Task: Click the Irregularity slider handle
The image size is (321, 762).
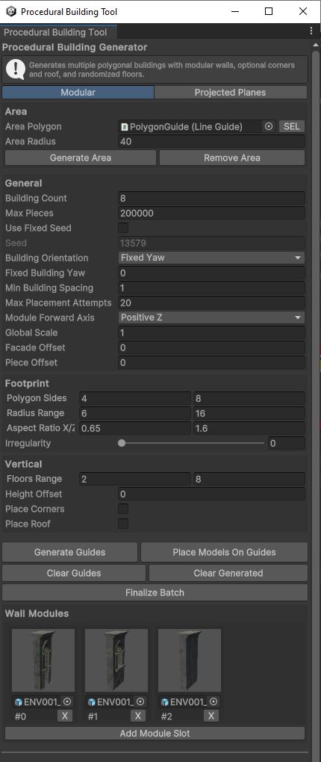Action: [122, 443]
